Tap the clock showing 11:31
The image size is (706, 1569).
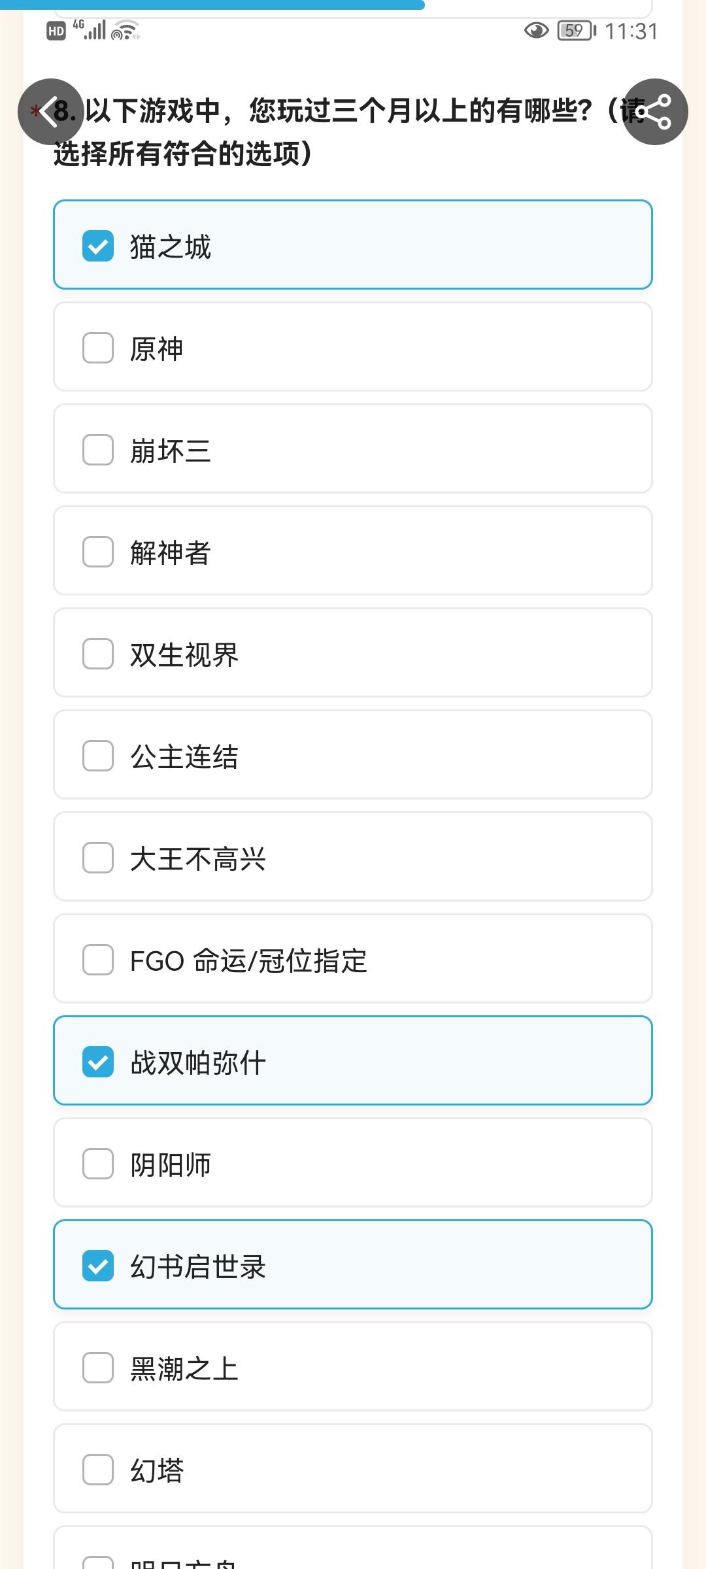631,31
